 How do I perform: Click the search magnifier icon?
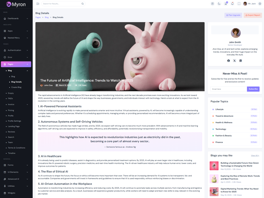[82, 4]
